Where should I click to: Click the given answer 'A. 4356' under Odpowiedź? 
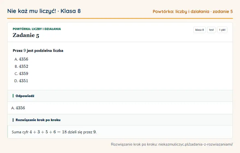18,108
